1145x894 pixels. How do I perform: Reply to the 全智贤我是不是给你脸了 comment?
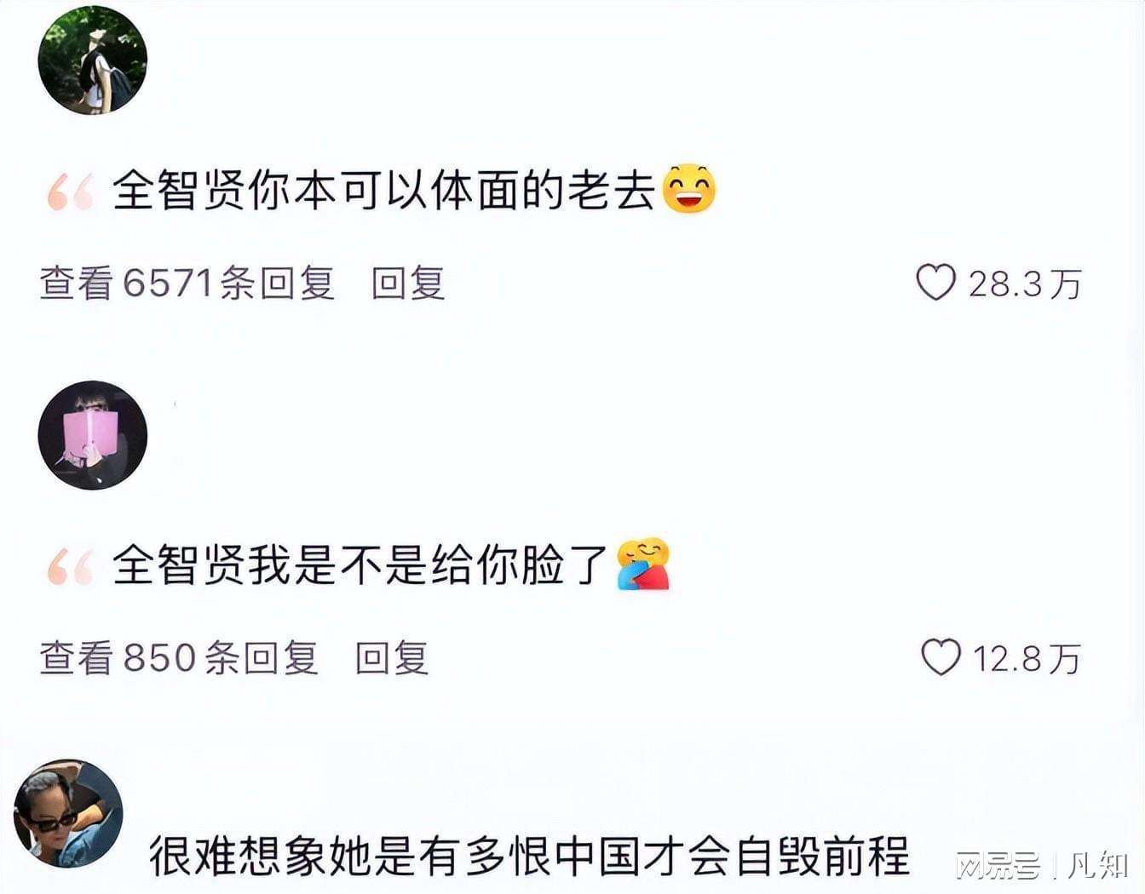coord(392,658)
